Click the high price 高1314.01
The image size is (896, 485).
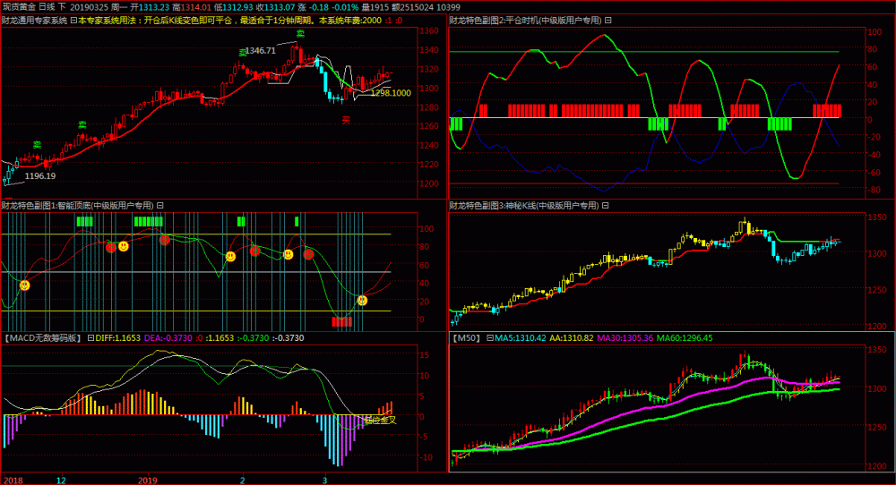click(192, 7)
